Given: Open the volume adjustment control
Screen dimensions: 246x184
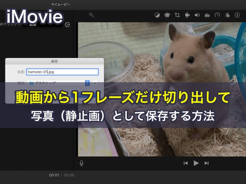Looking at the screenshot, I should click(197, 15).
